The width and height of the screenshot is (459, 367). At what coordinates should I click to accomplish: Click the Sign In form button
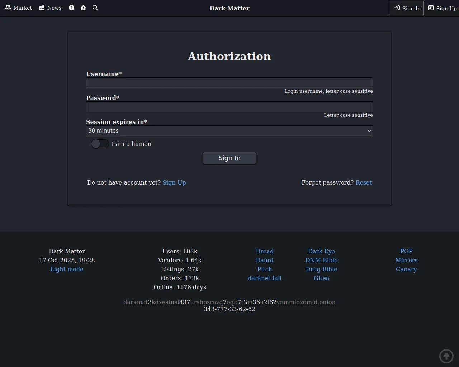tap(229, 158)
